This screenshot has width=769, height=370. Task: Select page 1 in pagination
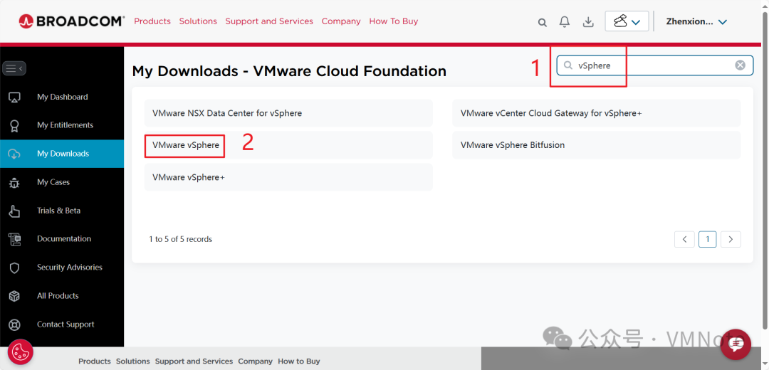(708, 239)
